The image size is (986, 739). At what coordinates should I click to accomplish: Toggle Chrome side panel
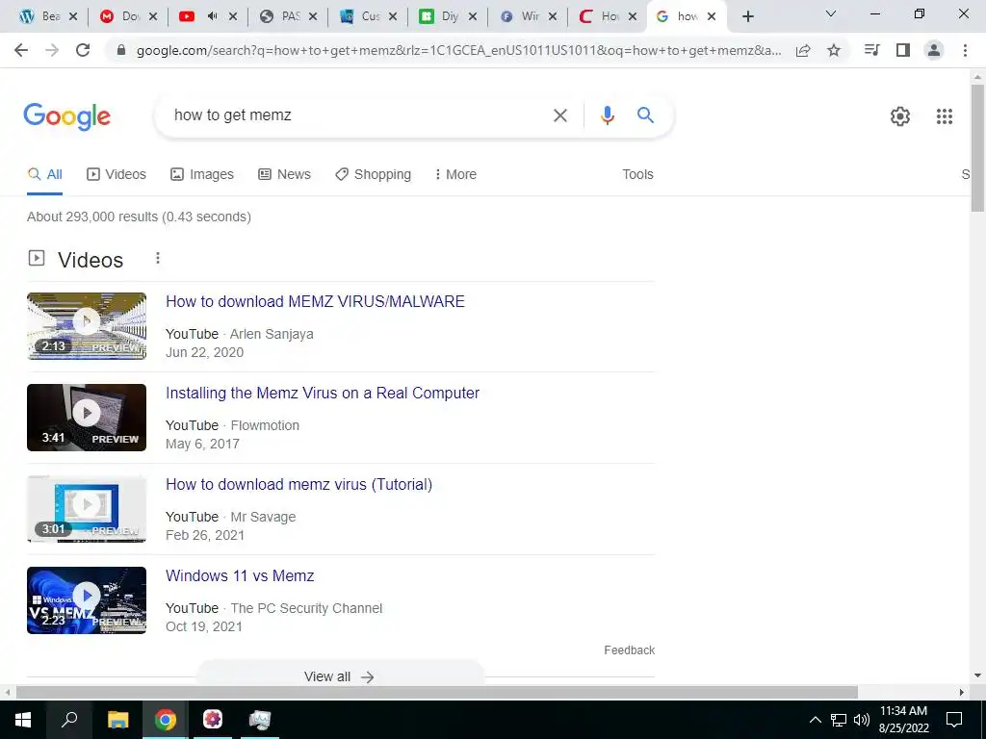(x=903, y=50)
